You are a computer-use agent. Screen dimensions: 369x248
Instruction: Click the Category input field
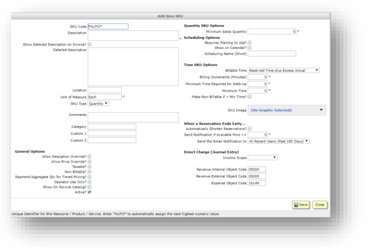(112, 126)
